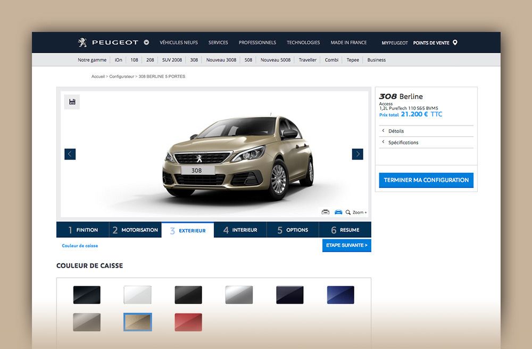532x349 pixels.
Task: Expand the Détails section
Action: pyautogui.click(x=426, y=131)
